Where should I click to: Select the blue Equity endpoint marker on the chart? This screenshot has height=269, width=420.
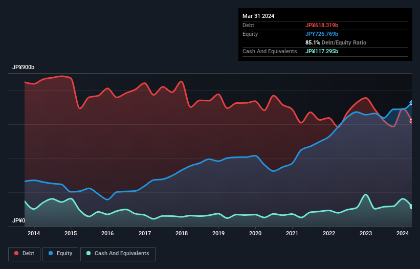coord(411,103)
